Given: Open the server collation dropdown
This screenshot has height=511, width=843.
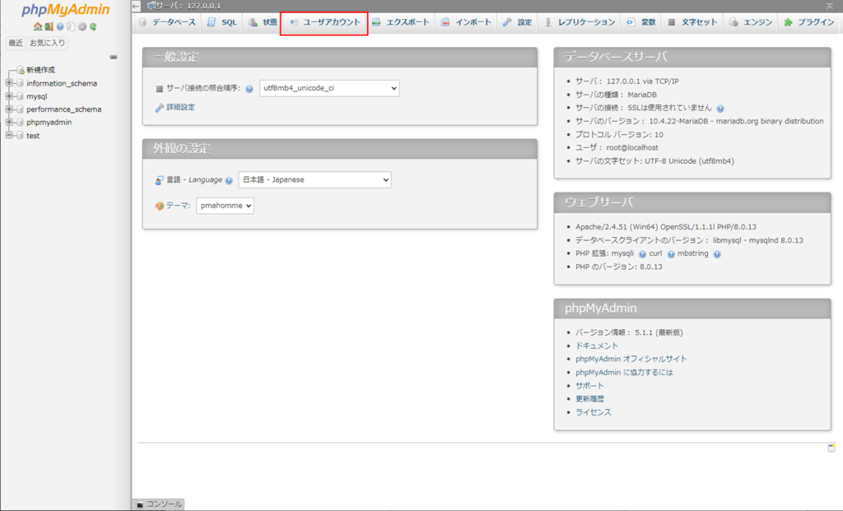Looking at the screenshot, I should [329, 88].
